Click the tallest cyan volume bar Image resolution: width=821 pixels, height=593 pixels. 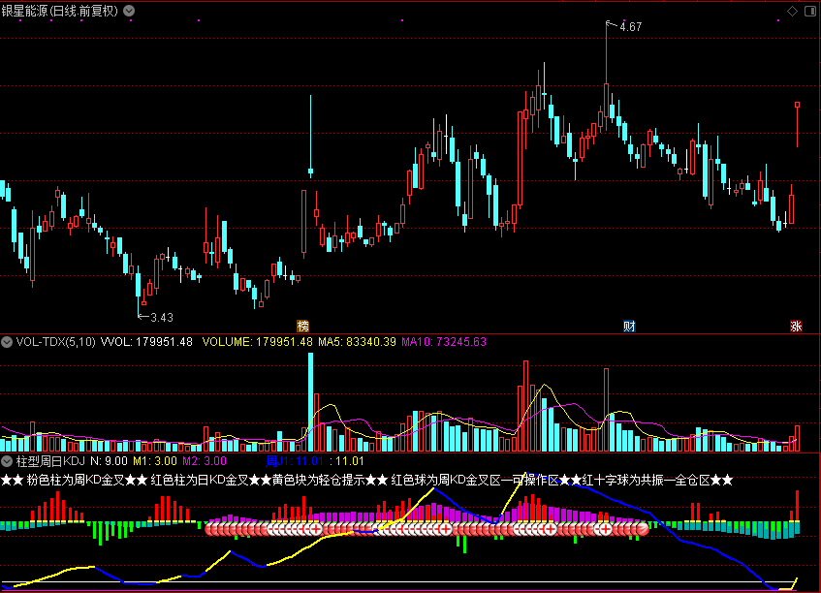[310, 402]
